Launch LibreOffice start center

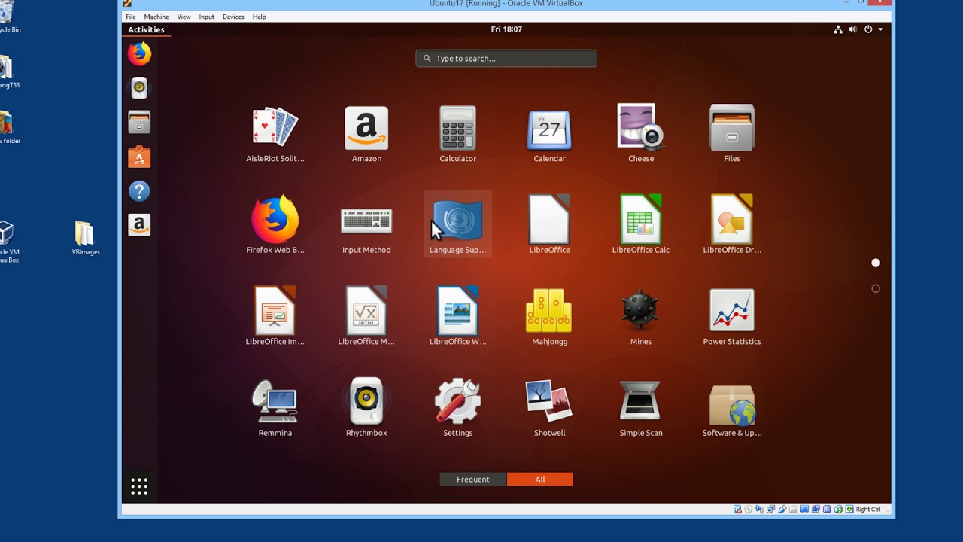click(x=549, y=225)
